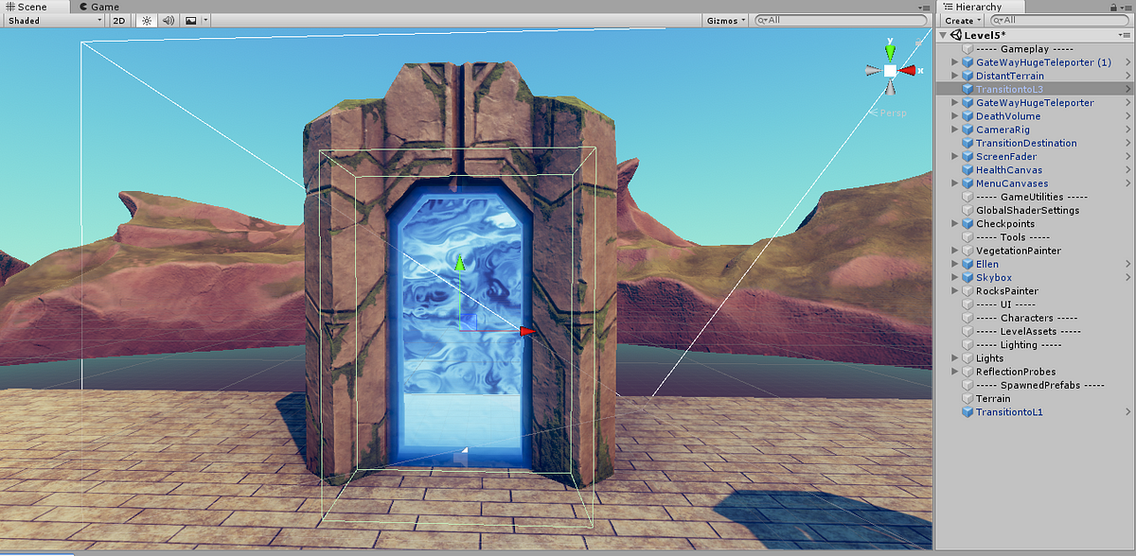Expand the ReflectionProbes object
The width and height of the screenshot is (1136, 556).
pos(954,372)
